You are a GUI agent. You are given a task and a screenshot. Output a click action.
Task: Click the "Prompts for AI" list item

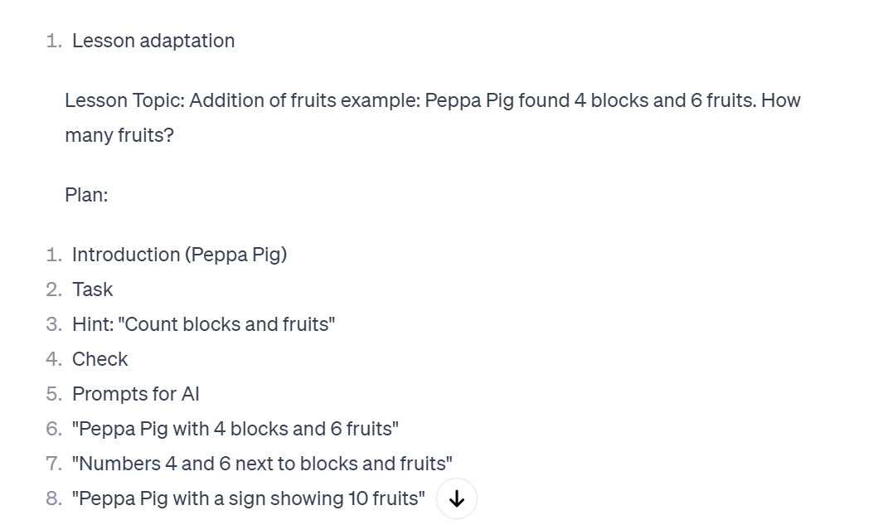(135, 394)
